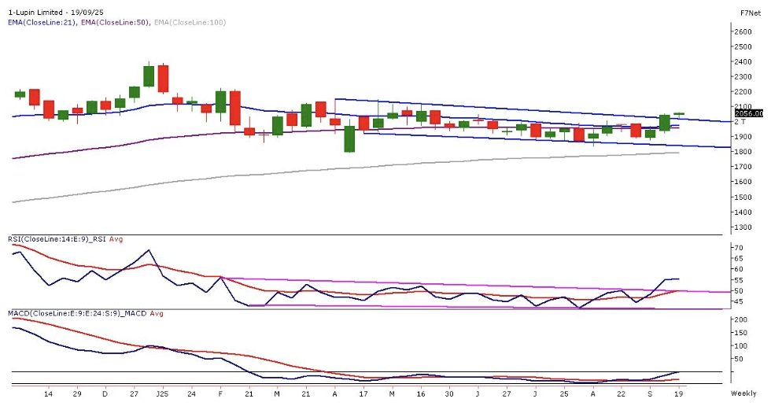The width and height of the screenshot is (771, 406).
Task: Click the 1900 price axis label
Action: click(743, 137)
